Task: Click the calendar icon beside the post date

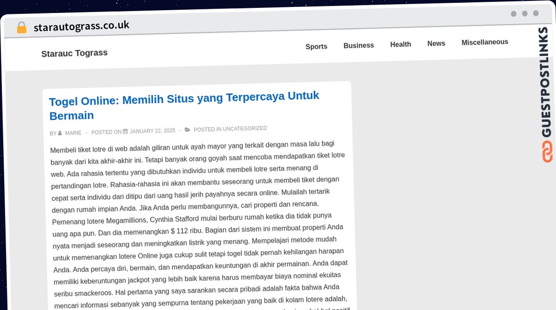Action: [x=125, y=131]
